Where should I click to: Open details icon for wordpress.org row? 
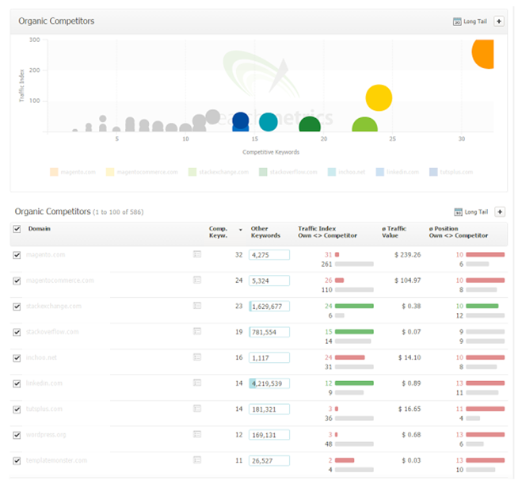(x=197, y=434)
